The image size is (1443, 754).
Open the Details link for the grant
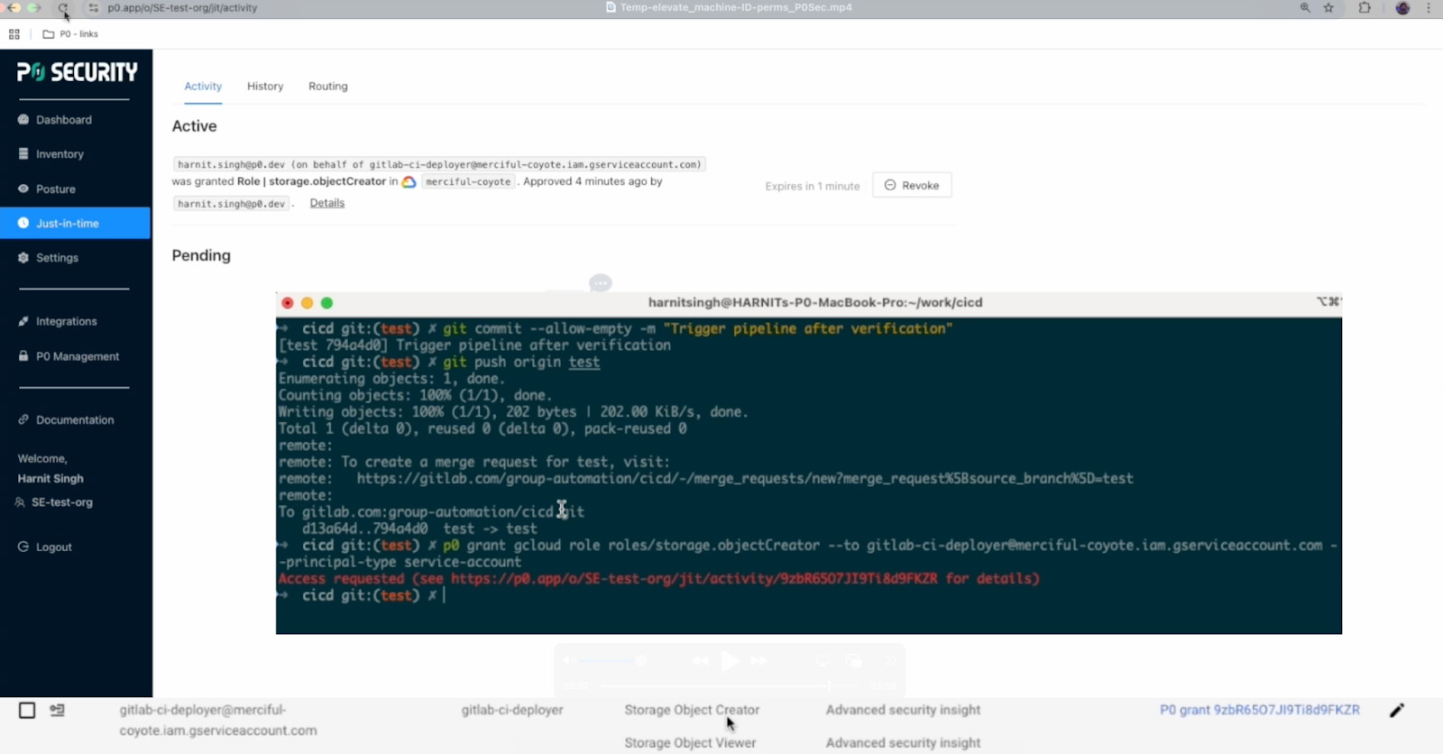(x=327, y=203)
